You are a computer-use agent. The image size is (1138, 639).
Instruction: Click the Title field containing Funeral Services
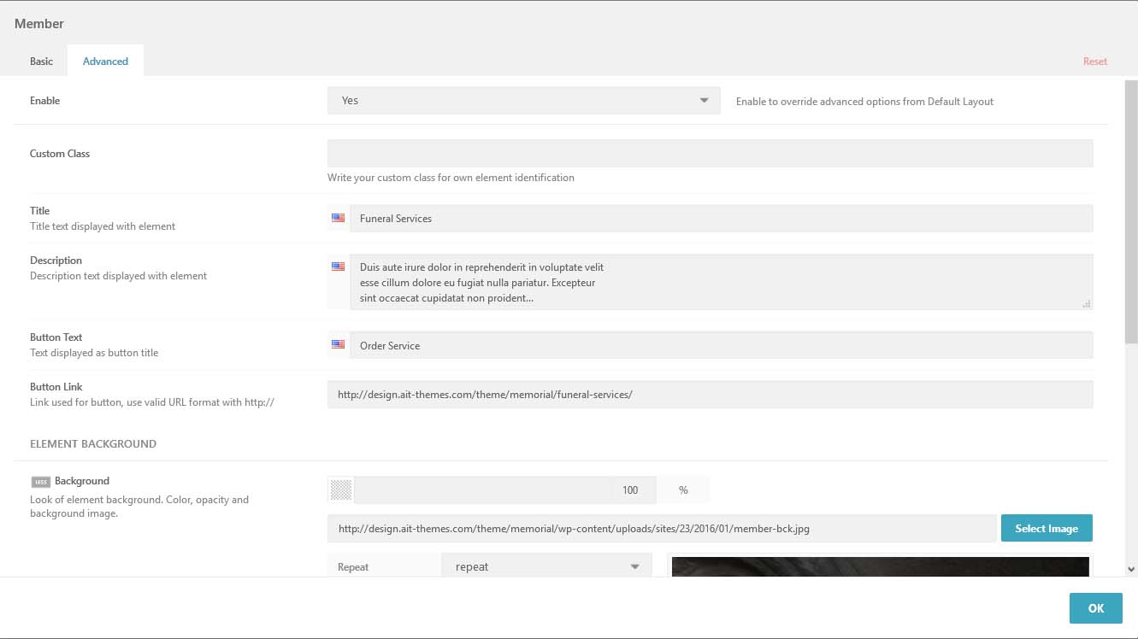coord(721,218)
